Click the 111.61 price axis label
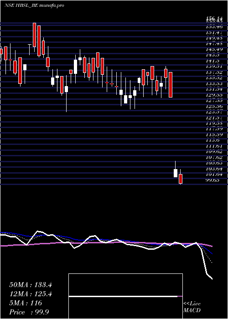The height and width of the screenshot is (319, 228). [x=214, y=146]
